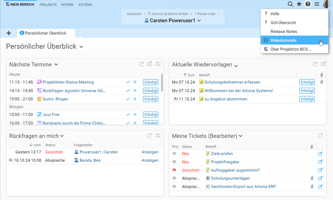This screenshot has width=333, height=200.
Task: Select Videotutorials from the help menu
Action: coord(283,40)
